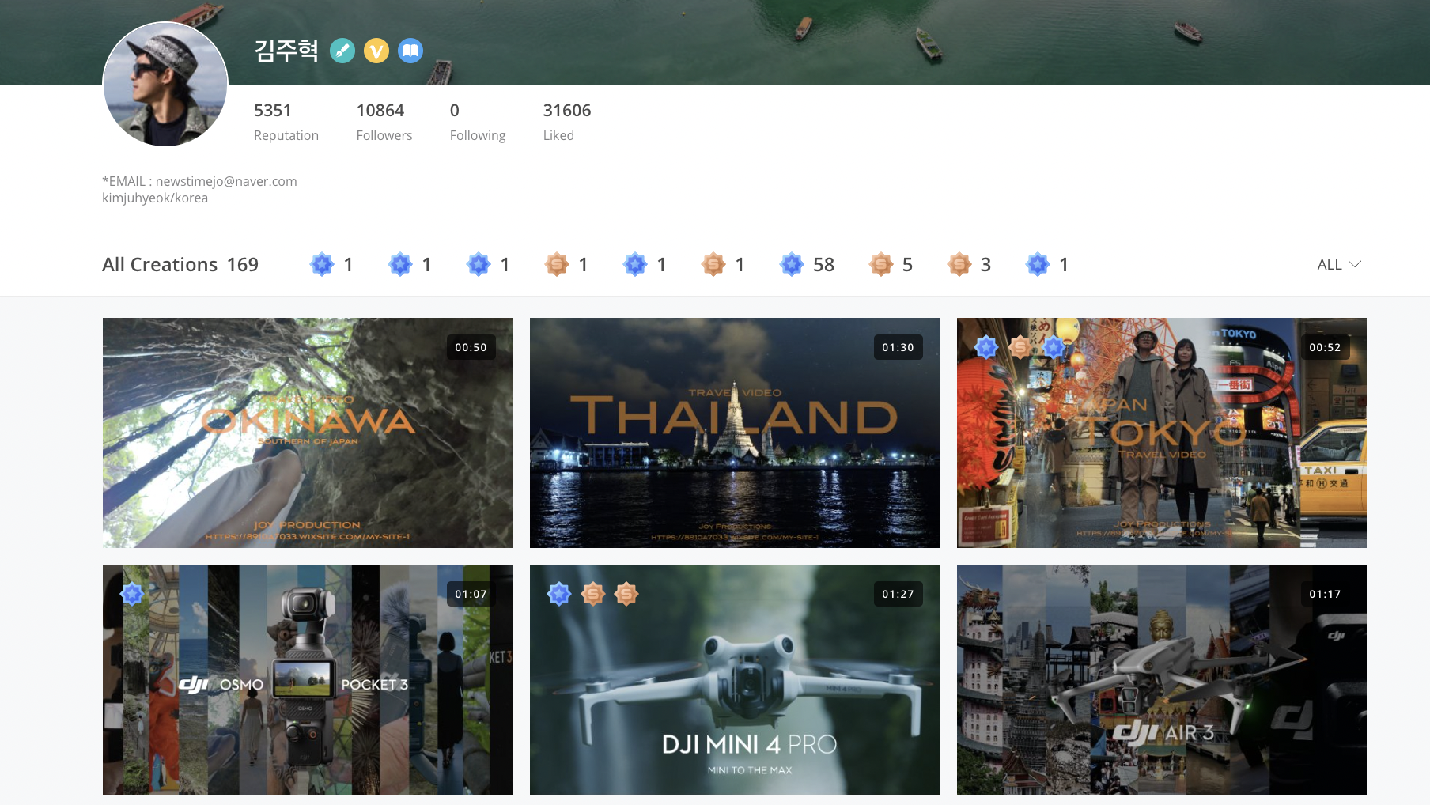Viewport: 1430px width, 805px height.
Task: Open the profile avatar photo
Action: pos(165,84)
